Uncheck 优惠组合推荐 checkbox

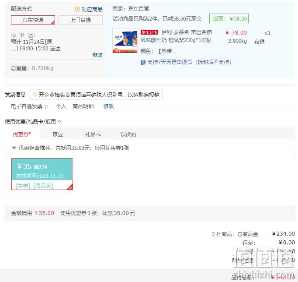[14, 148]
